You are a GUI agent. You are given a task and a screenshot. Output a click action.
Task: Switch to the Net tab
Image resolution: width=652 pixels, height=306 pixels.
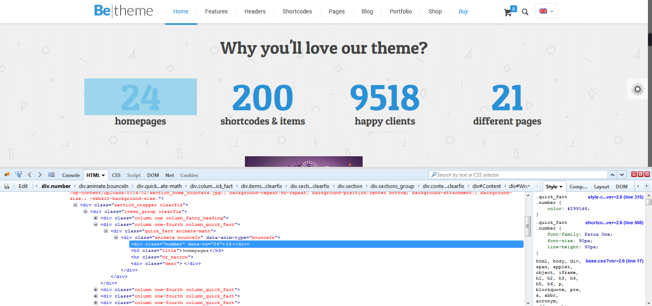[170, 175]
